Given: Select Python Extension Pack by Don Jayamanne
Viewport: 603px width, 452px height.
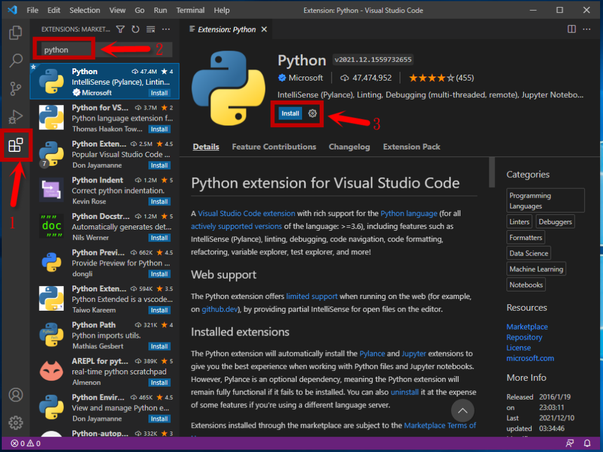Looking at the screenshot, I should (105, 154).
